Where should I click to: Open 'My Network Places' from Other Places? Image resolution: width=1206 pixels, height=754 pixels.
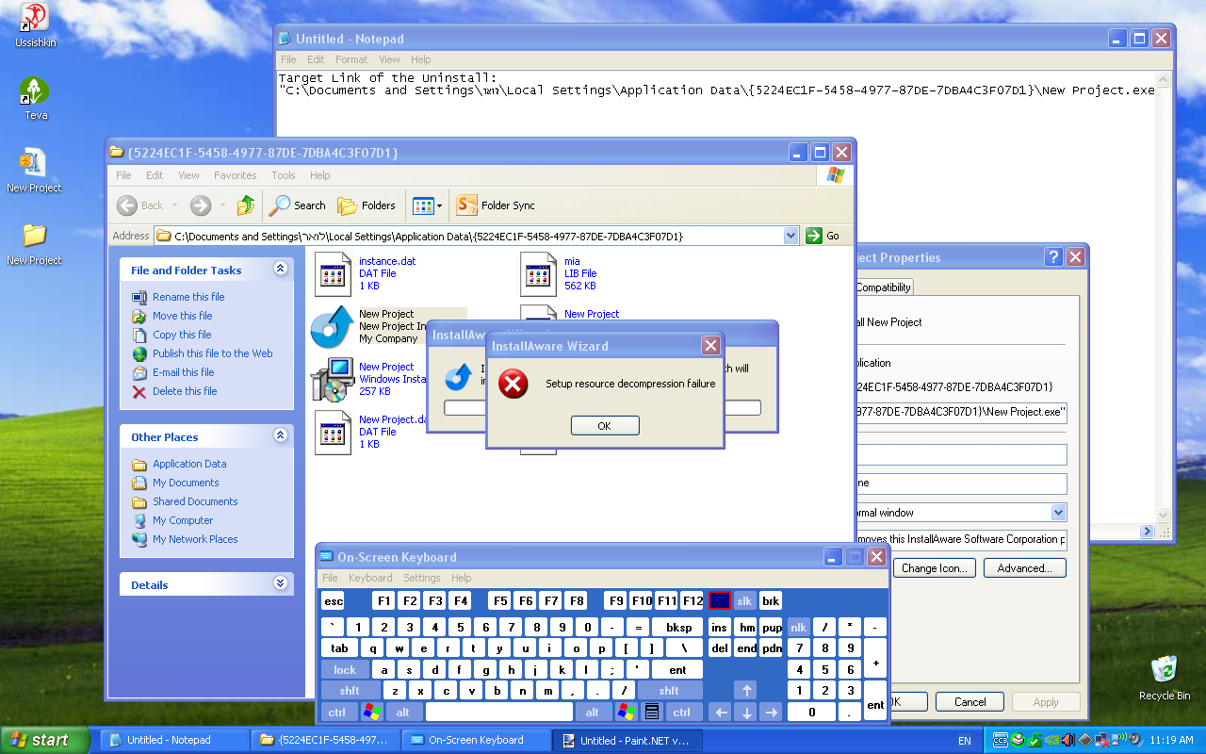195,539
